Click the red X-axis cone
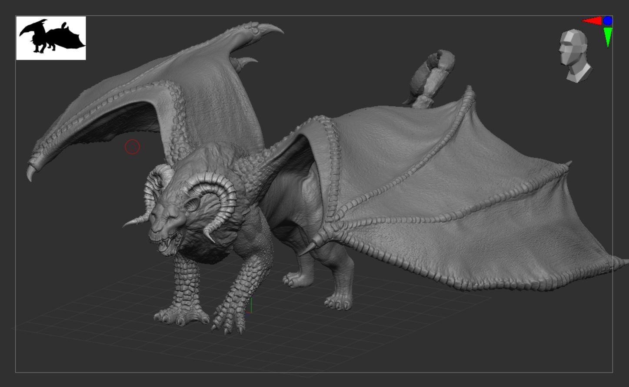629x387 pixels. (592, 21)
